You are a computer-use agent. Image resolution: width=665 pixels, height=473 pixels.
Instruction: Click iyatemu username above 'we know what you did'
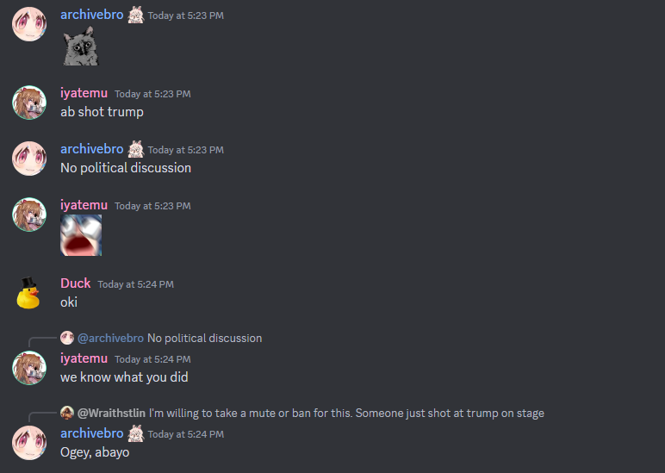[84, 358]
